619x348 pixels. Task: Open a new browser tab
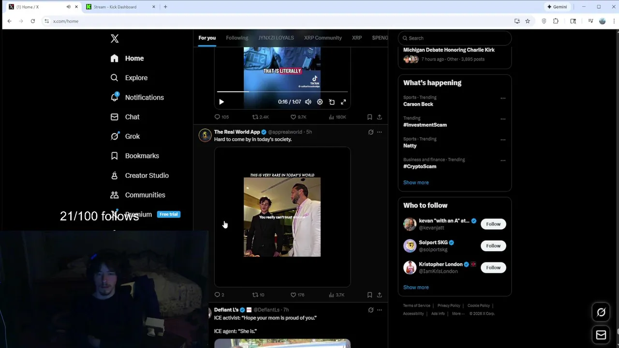(x=165, y=7)
